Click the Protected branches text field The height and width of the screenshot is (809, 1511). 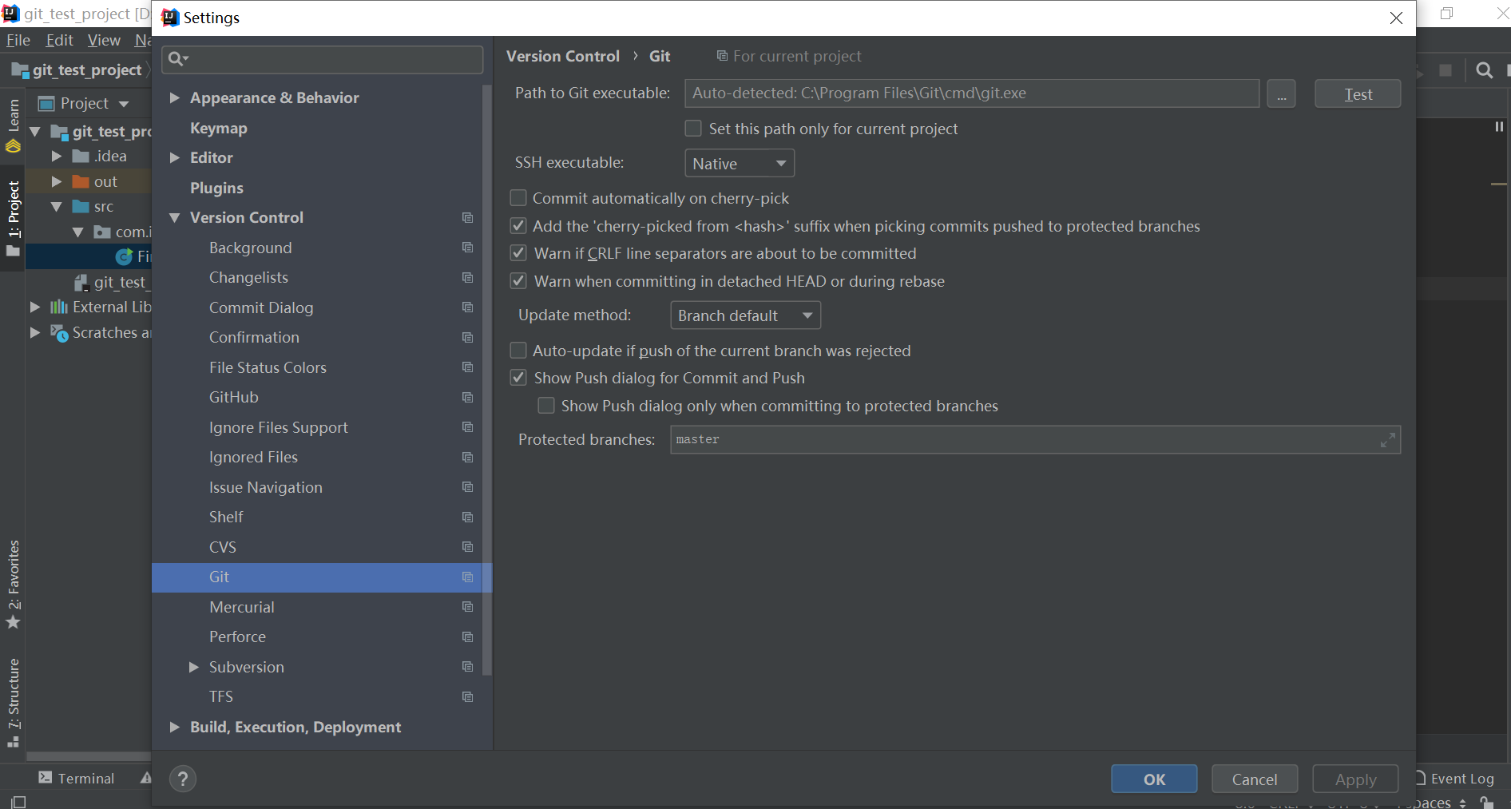click(1035, 439)
